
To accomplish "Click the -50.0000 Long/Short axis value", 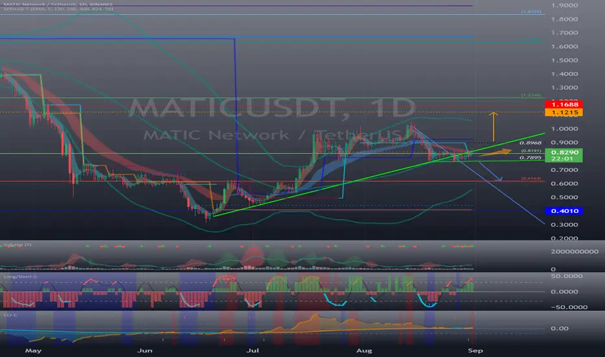I will [569, 307].
